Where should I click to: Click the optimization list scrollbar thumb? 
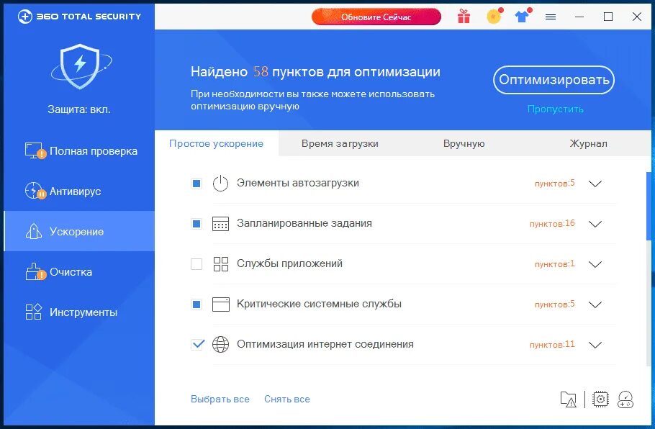[x=649, y=206]
